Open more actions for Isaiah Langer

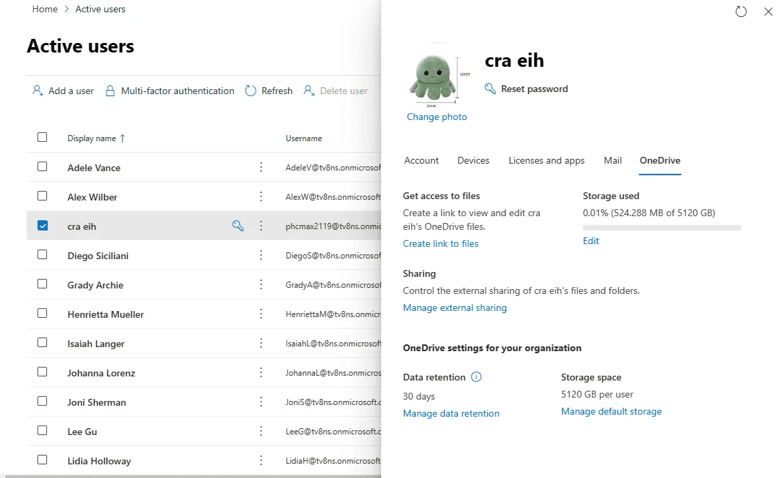[261, 343]
